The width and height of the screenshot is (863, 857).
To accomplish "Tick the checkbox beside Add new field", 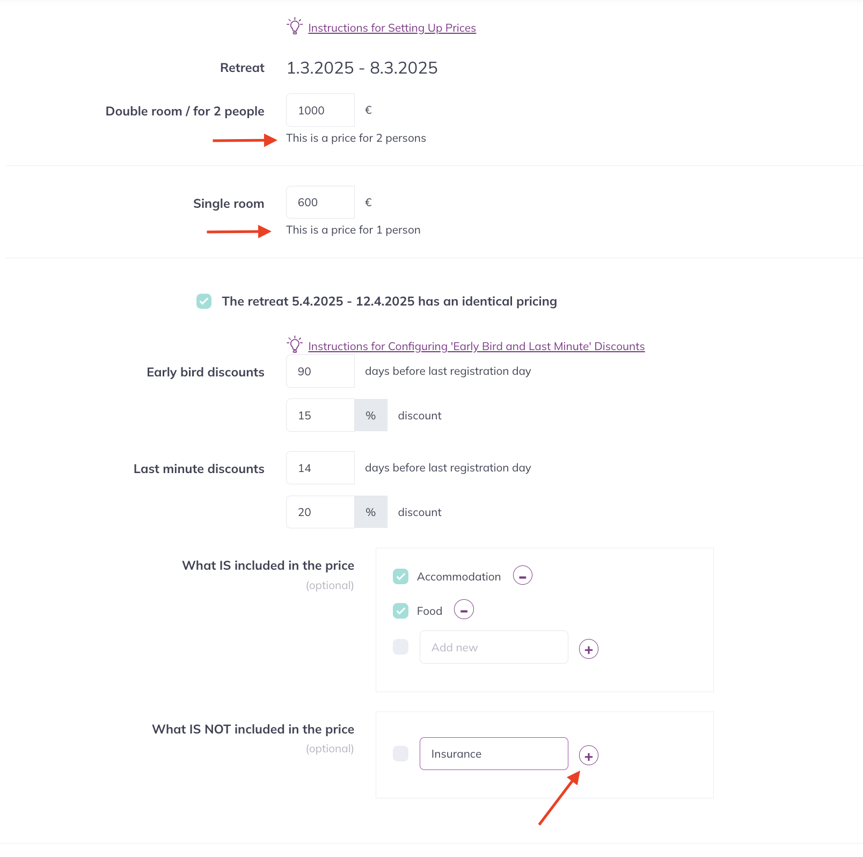I will (401, 647).
